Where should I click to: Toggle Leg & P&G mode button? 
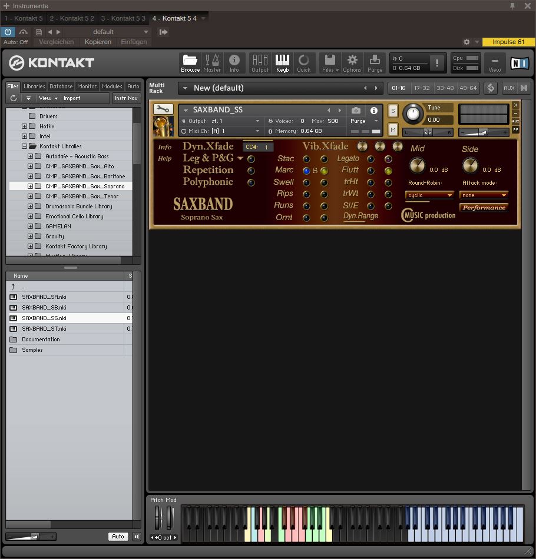pos(251,159)
